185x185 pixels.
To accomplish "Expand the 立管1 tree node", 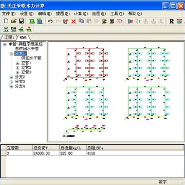I will (x=17, y=63).
